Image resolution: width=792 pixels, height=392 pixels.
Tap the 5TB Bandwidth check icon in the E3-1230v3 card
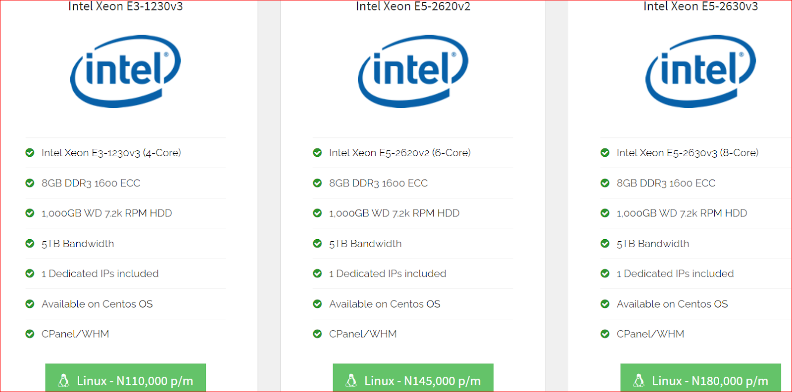click(30, 243)
